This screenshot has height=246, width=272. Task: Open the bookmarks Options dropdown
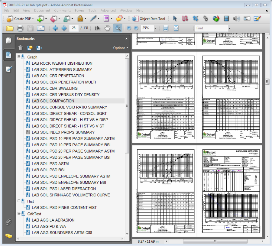point(120,48)
